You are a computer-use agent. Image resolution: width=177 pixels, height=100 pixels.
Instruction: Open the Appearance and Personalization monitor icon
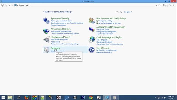(x=92, y=29)
